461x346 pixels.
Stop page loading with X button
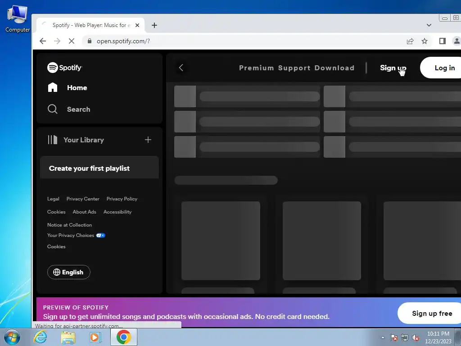click(72, 41)
